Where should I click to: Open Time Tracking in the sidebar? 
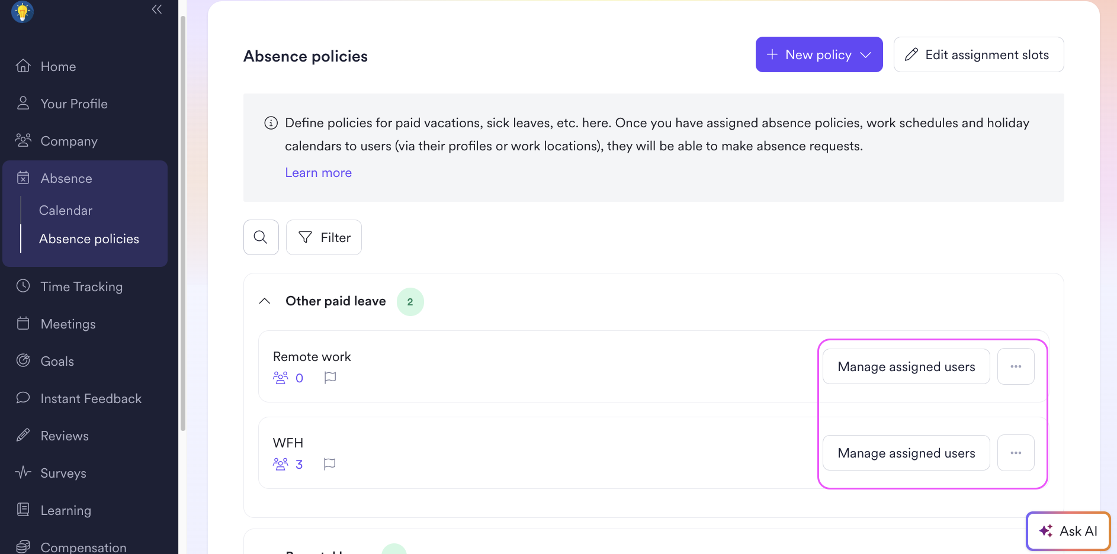point(82,286)
